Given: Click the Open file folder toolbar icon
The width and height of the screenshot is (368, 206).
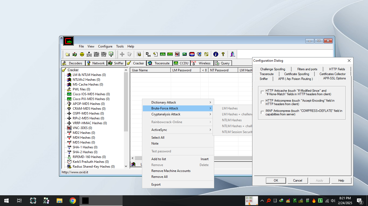Looking at the screenshot, I should (x=67, y=54).
